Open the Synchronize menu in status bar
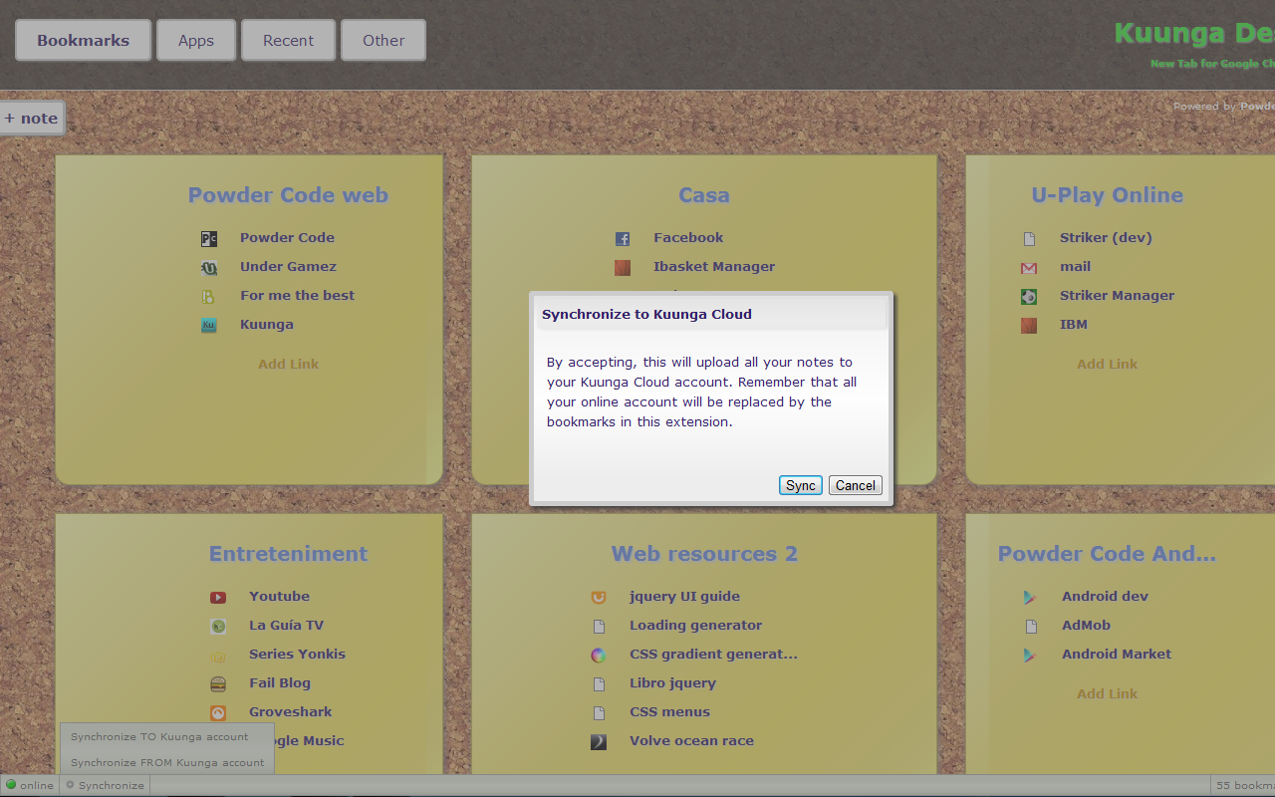Screen dimensions: 1275x797 point(106,785)
